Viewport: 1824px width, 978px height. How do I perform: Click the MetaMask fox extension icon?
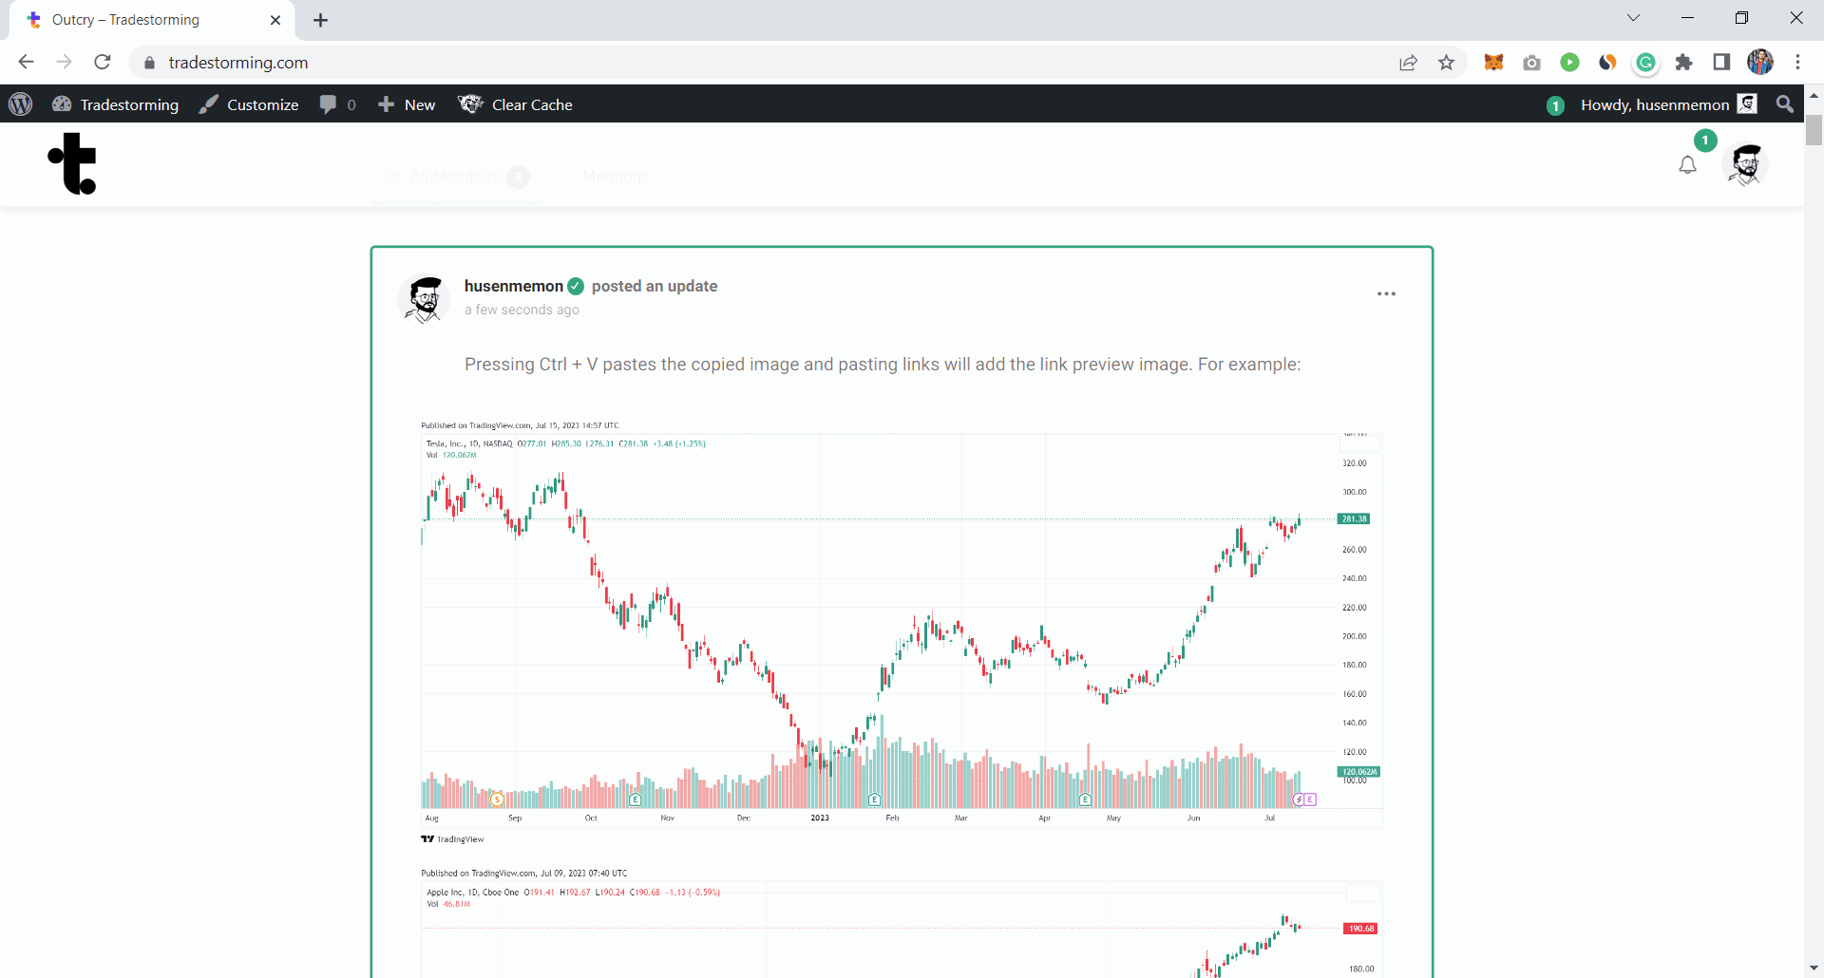click(x=1493, y=63)
